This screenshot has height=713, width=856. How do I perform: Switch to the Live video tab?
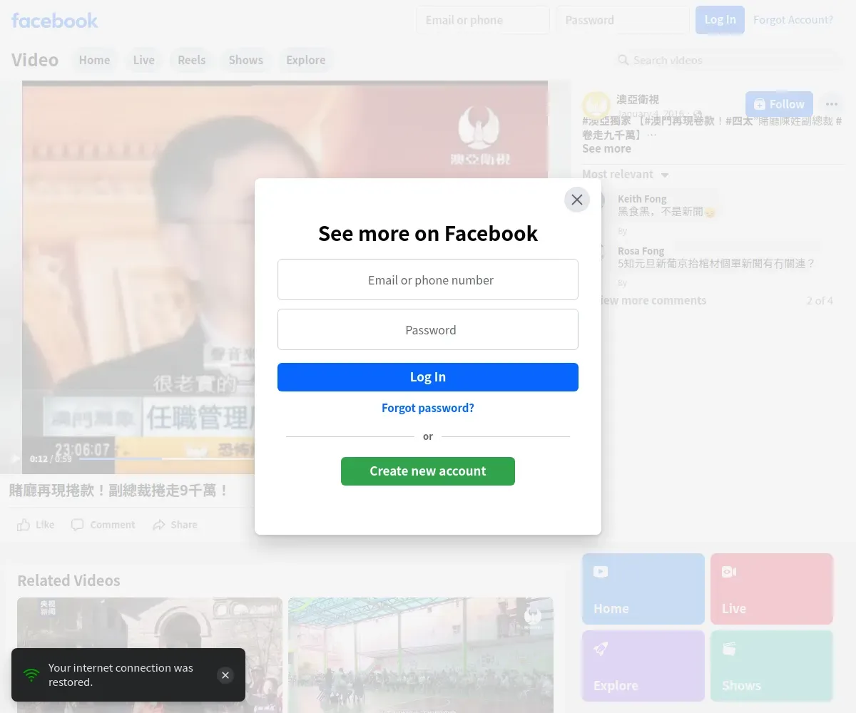point(143,60)
